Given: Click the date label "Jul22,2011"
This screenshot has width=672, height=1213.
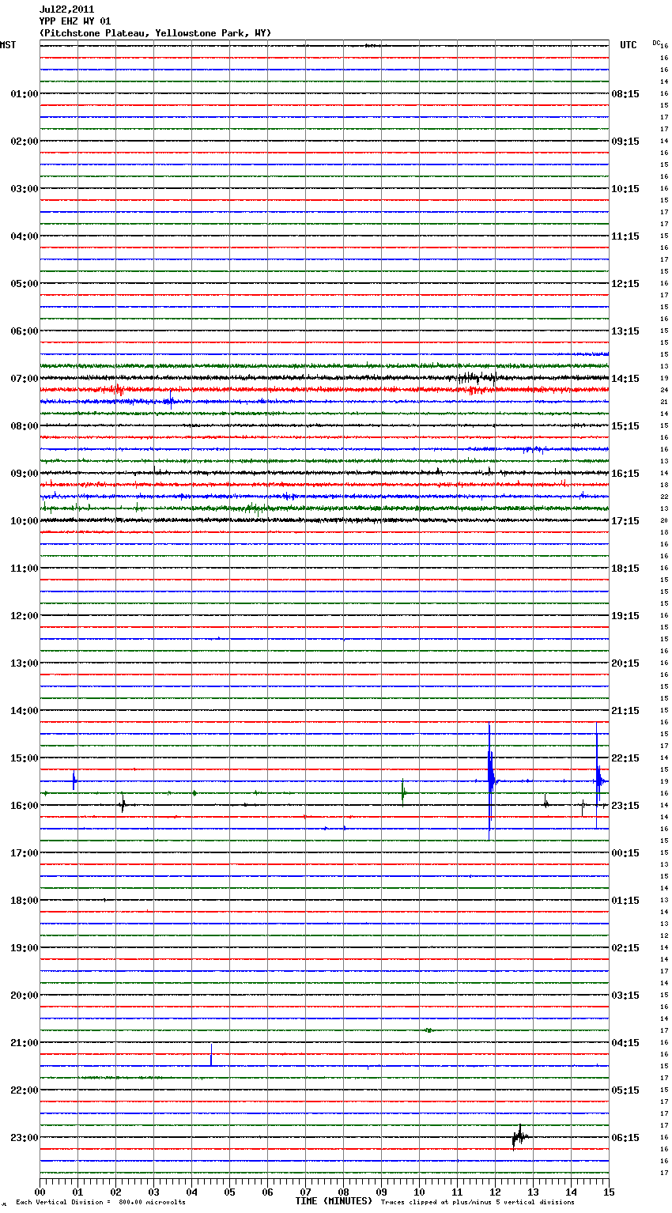Looking at the screenshot, I should [x=66, y=9].
